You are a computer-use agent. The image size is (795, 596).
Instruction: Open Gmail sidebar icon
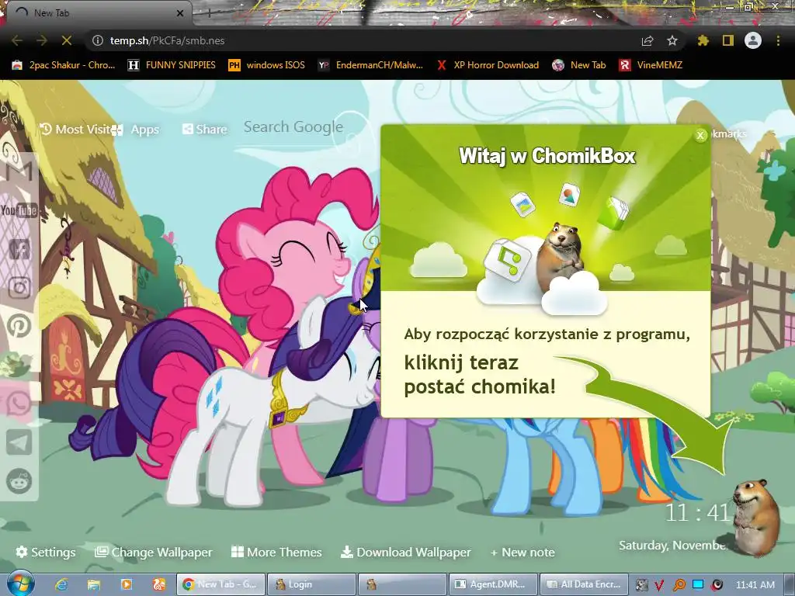tap(19, 172)
